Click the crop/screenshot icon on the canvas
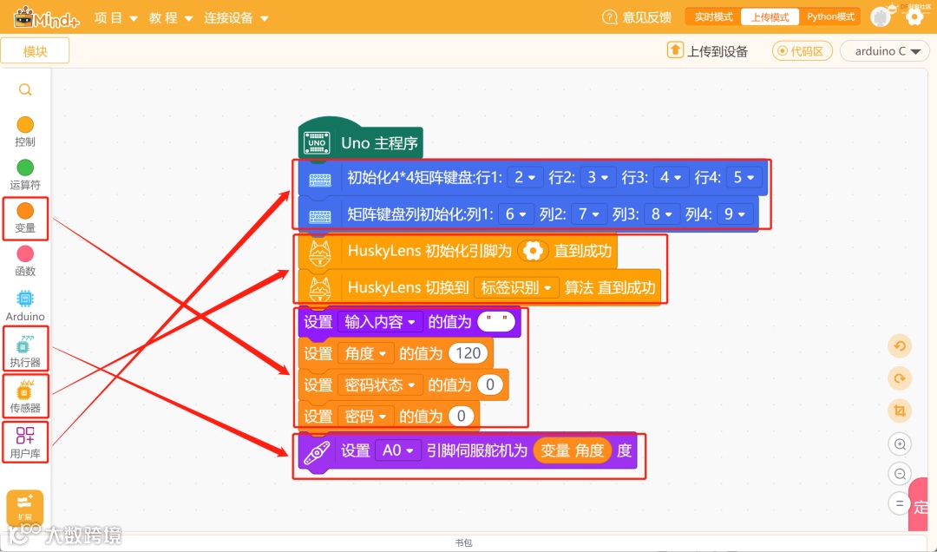937x552 pixels. pyautogui.click(x=900, y=411)
